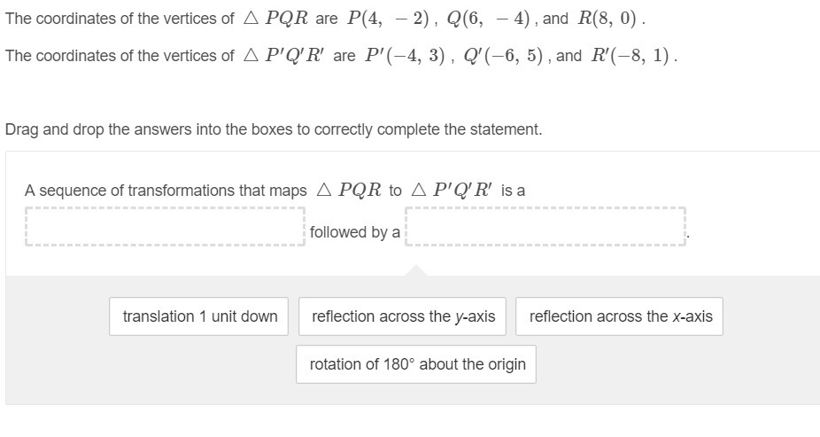The height and width of the screenshot is (437, 820).
Task: Select the "translation 1 unit down" answer tile
Action: click(x=198, y=316)
